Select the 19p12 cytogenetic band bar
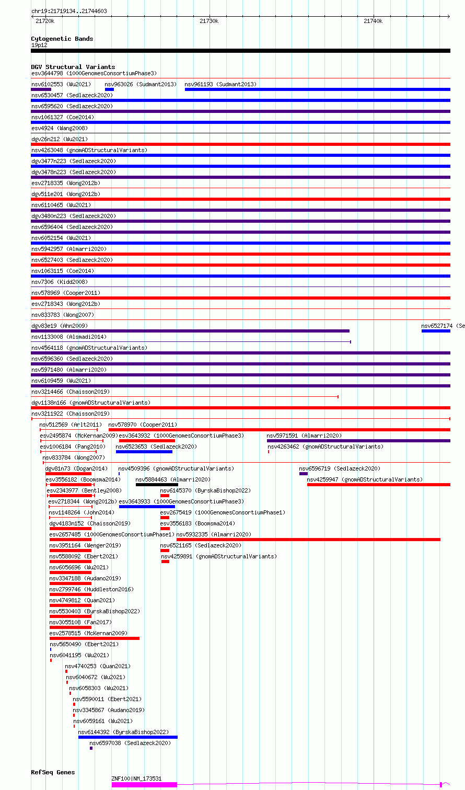The image size is (465, 790). pyautogui.click(x=240, y=51)
